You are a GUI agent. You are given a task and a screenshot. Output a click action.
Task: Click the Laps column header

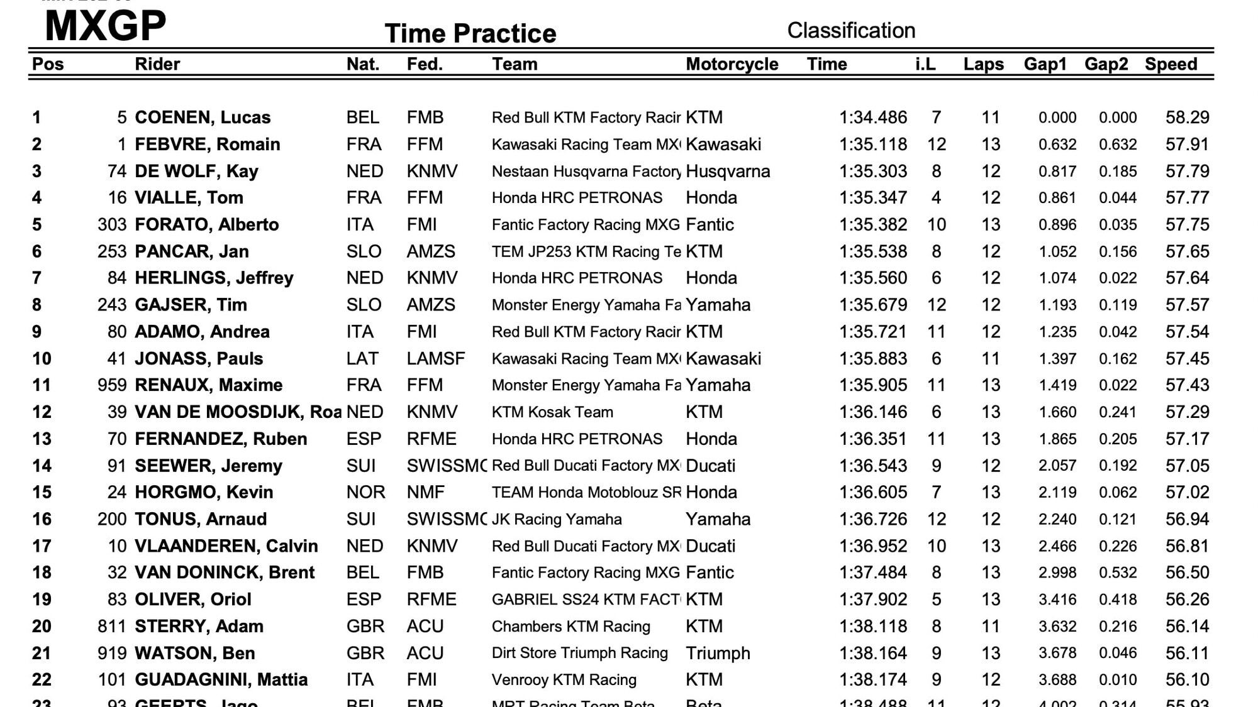coord(983,64)
